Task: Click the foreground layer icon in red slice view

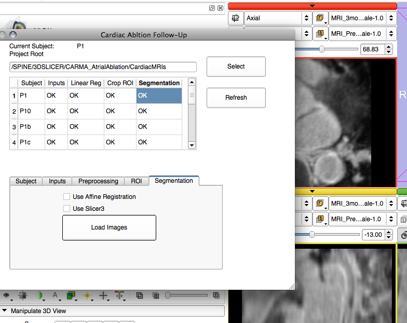Action: [x=320, y=18]
